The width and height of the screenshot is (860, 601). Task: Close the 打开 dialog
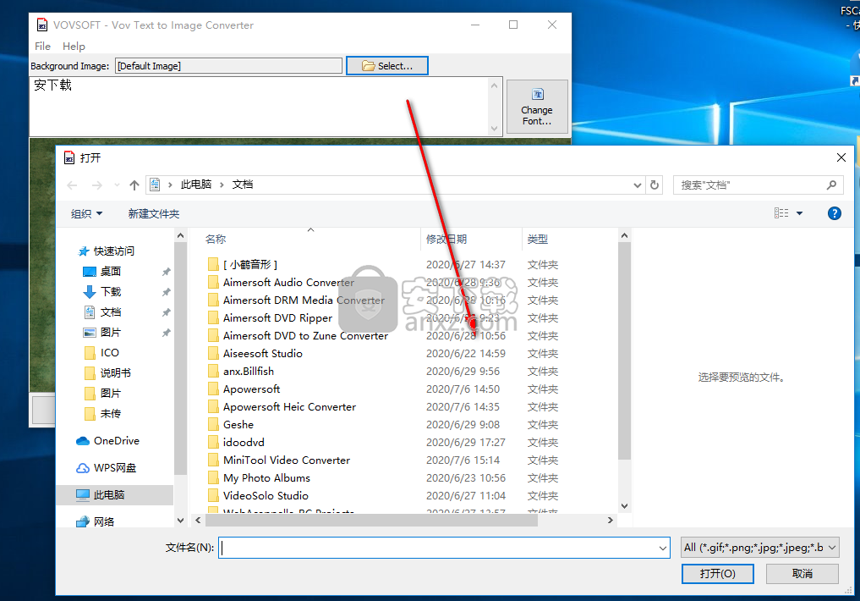pyautogui.click(x=841, y=157)
